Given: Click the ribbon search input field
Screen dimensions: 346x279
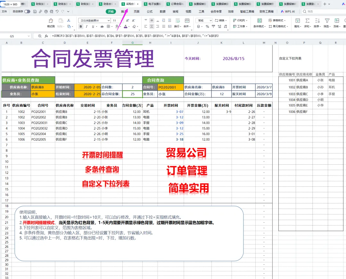Looking at the screenshot, I should click(323, 12).
